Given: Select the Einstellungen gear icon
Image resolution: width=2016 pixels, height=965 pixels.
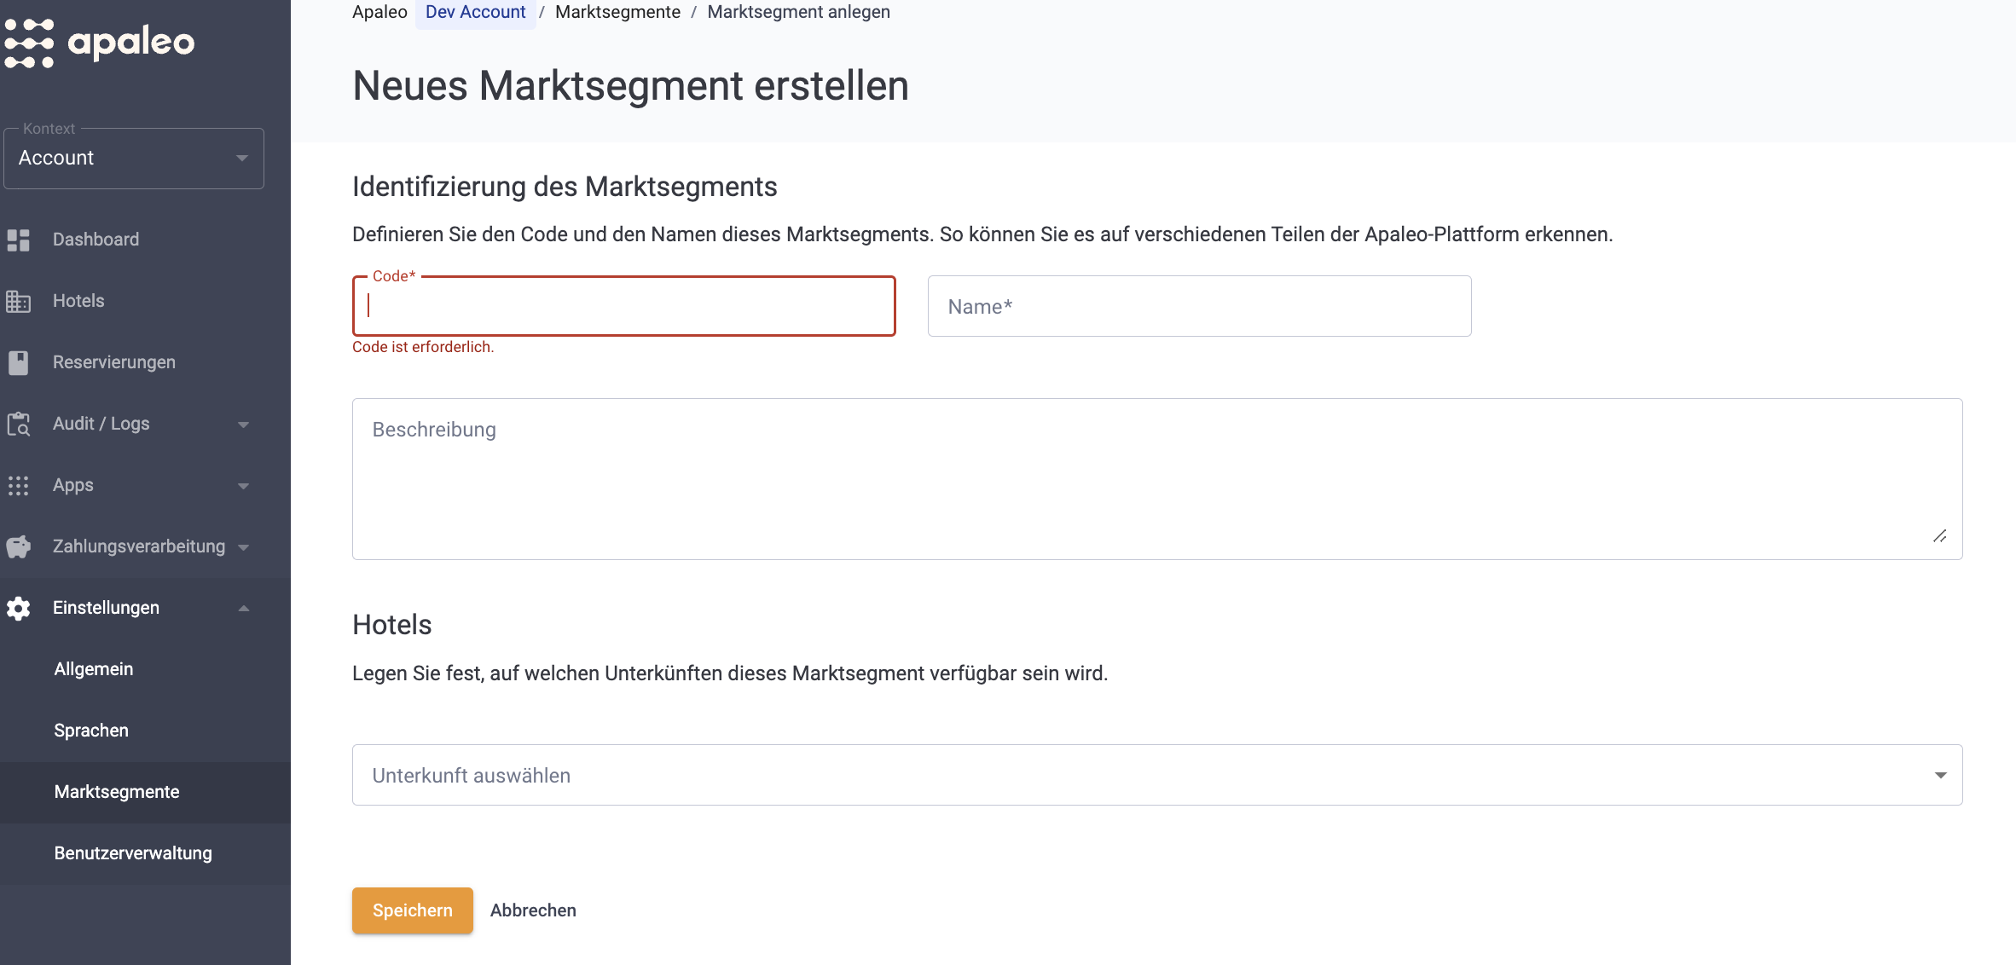Looking at the screenshot, I should click(x=19, y=608).
